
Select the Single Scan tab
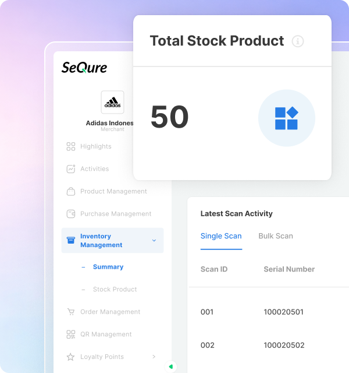coord(221,236)
